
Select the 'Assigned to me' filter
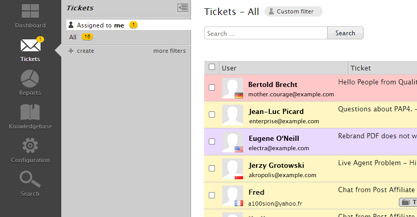[x=100, y=25]
